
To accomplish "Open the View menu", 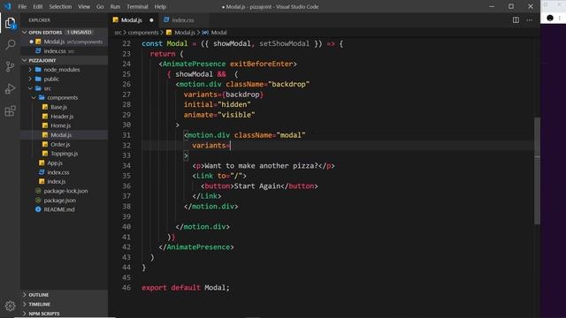I will (84, 6).
